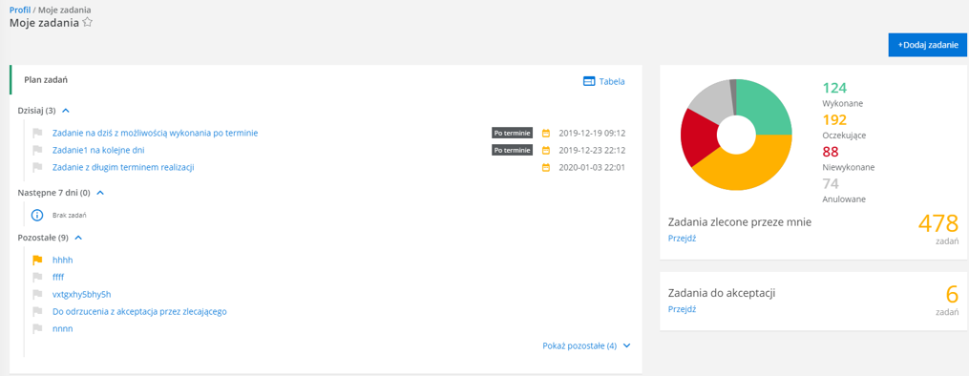Image resolution: width=969 pixels, height=376 pixels.
Task: Click the '88' Niewykonane count
Action: 830,152
